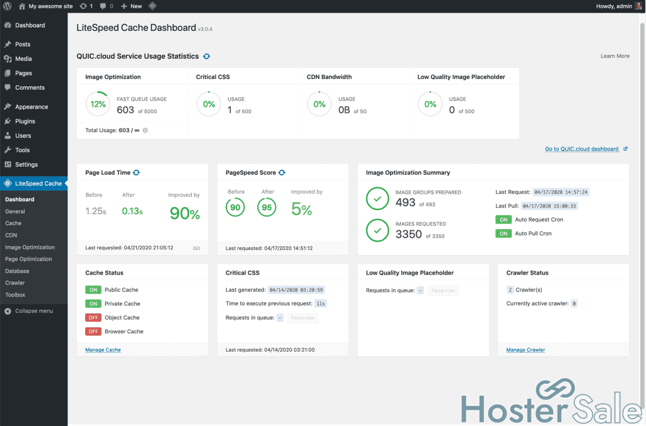This screenshot has width=646, height=426.
Task: Visit the My awesome site home link
Action: [x=45, y=6]
